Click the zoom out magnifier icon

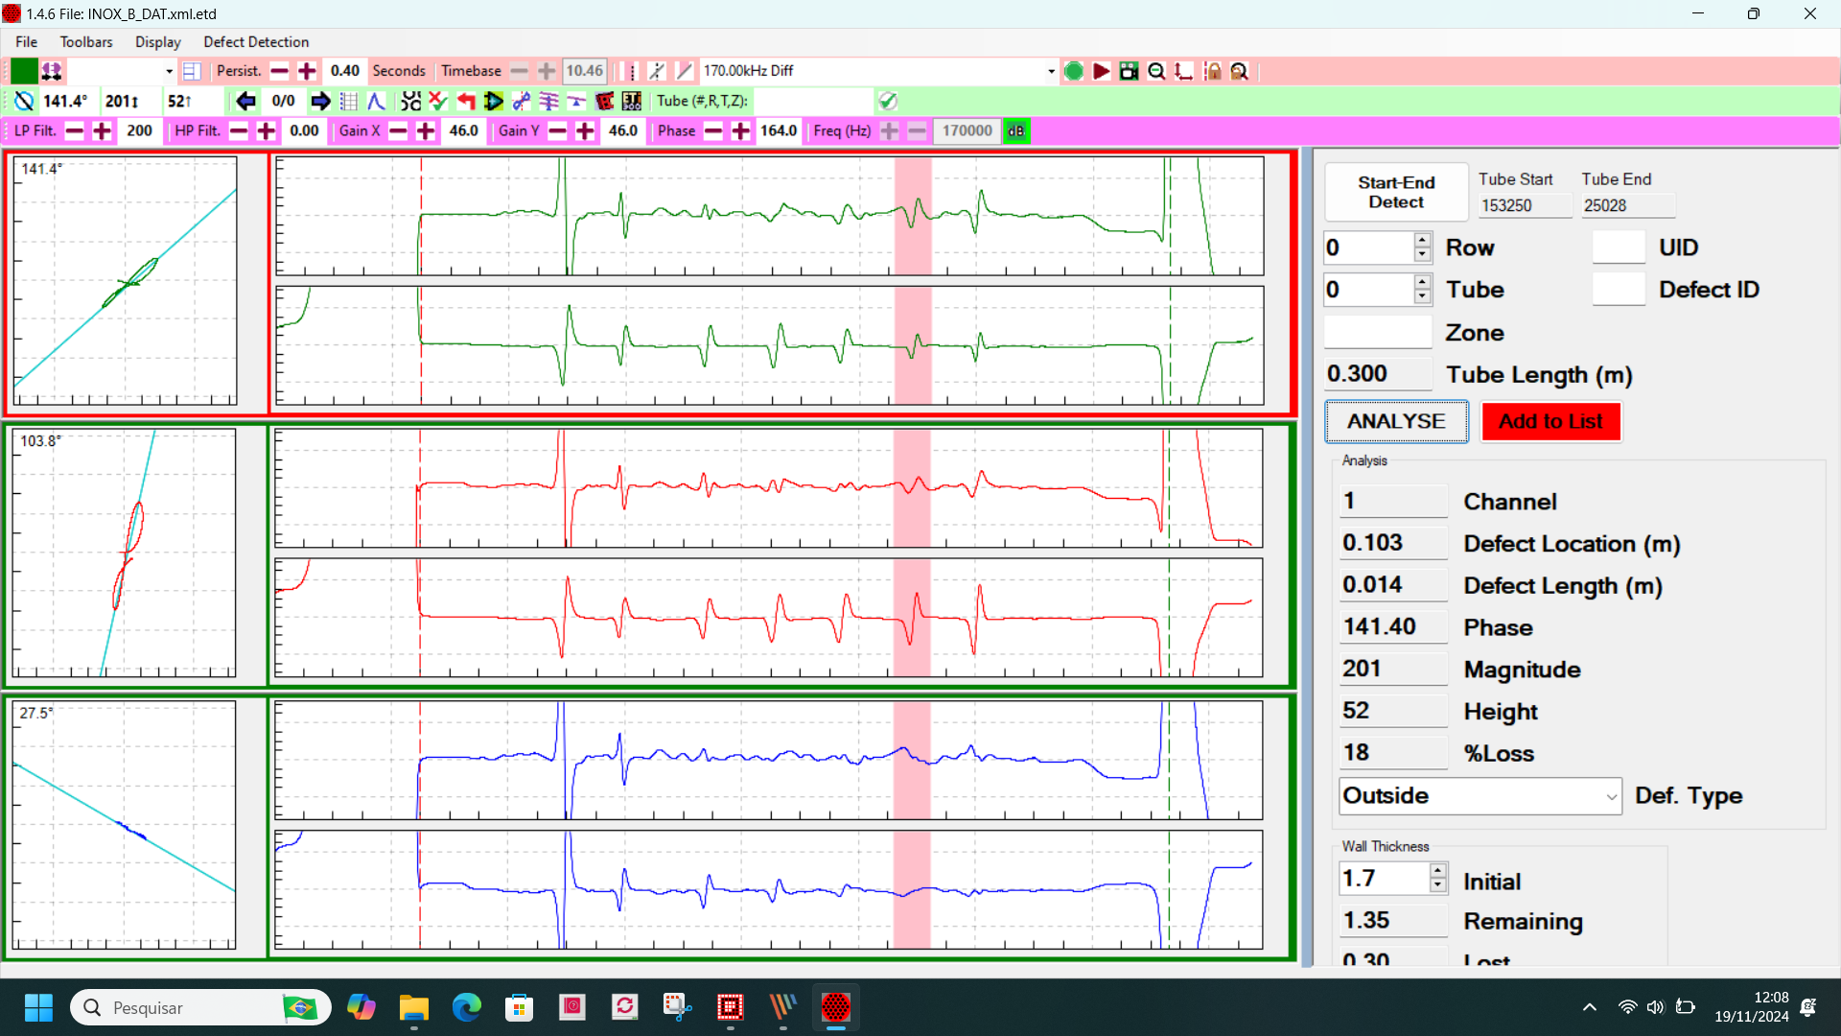[x=1156, y=71]
